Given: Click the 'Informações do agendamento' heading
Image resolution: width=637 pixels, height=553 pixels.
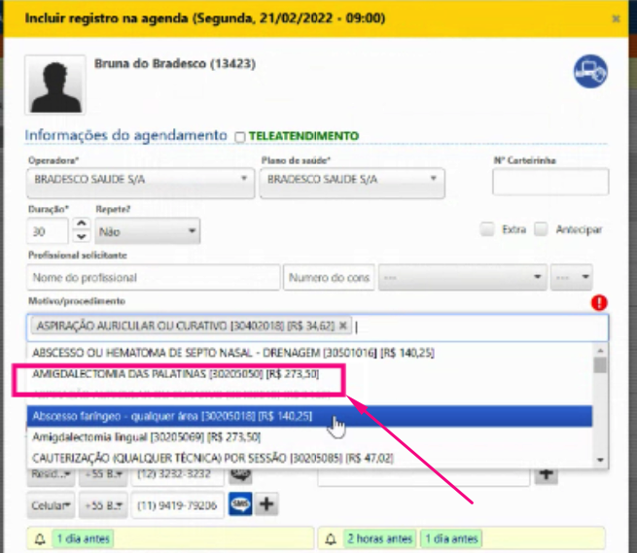Looking at the screenshot, I should point(125,135).
